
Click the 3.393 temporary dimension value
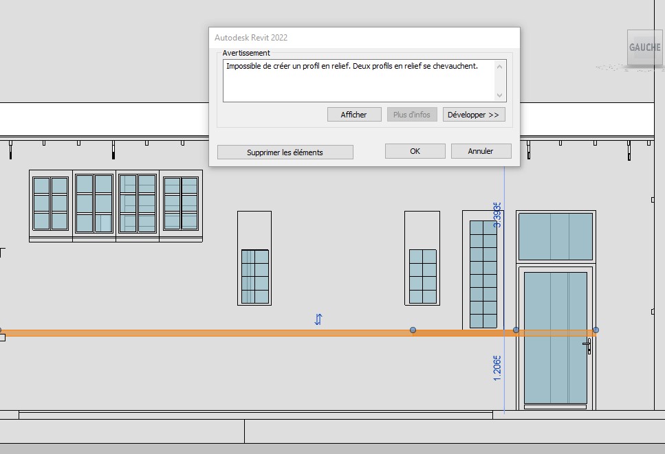point(497,215)
